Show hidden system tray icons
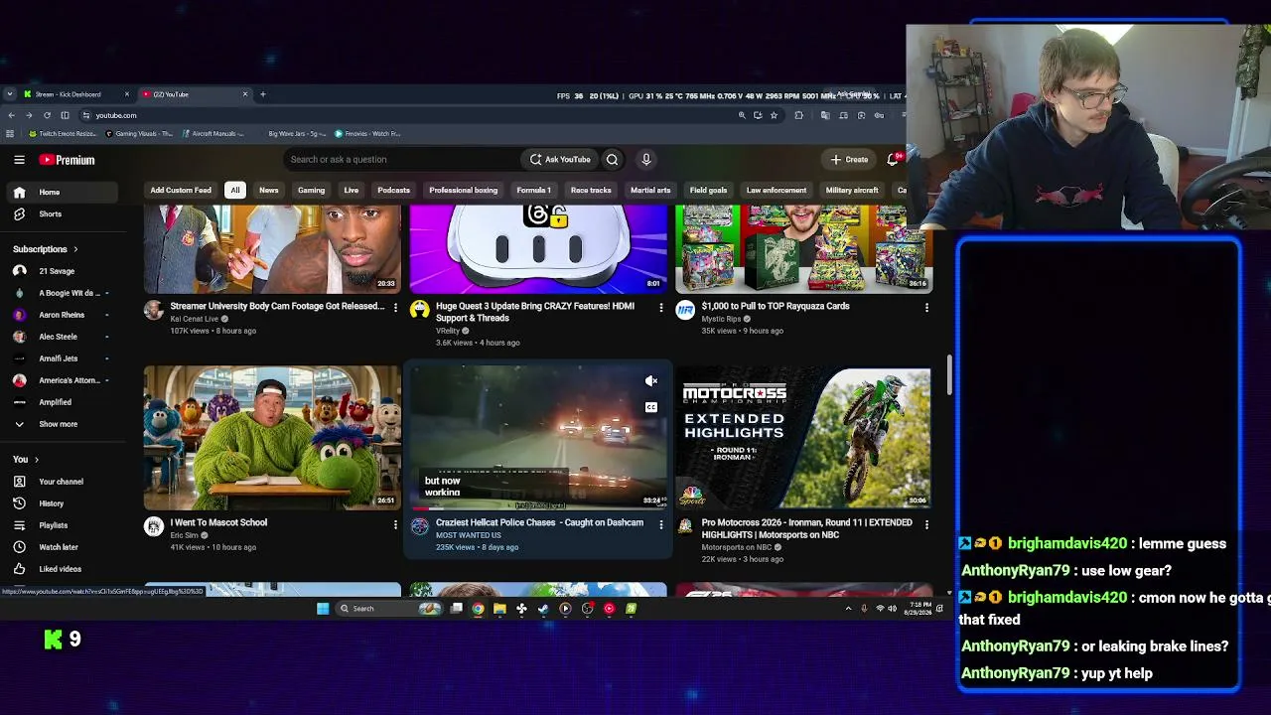This screenshot has width=1271, height=715. 848,609
